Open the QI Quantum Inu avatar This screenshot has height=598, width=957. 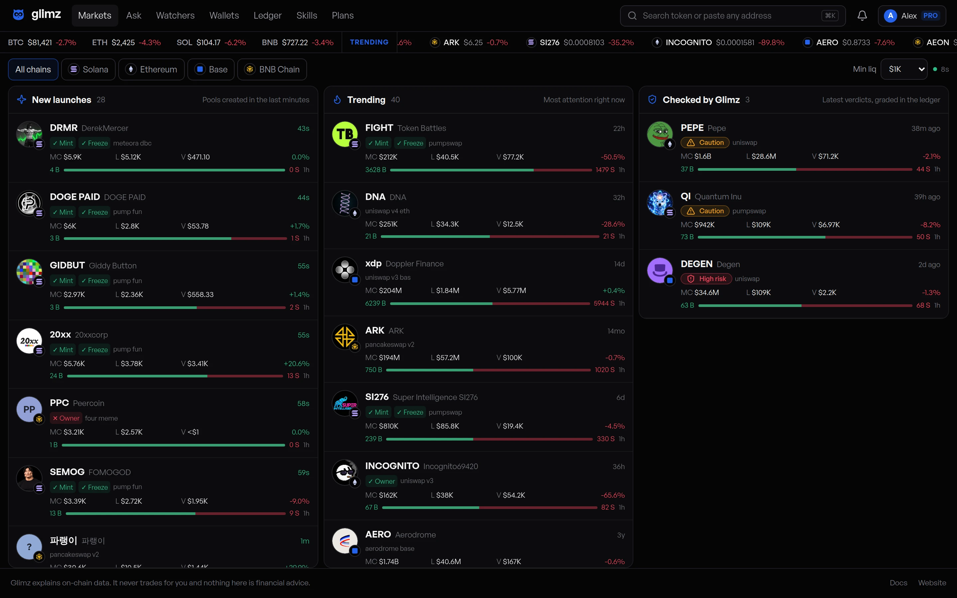click(660, 203)
